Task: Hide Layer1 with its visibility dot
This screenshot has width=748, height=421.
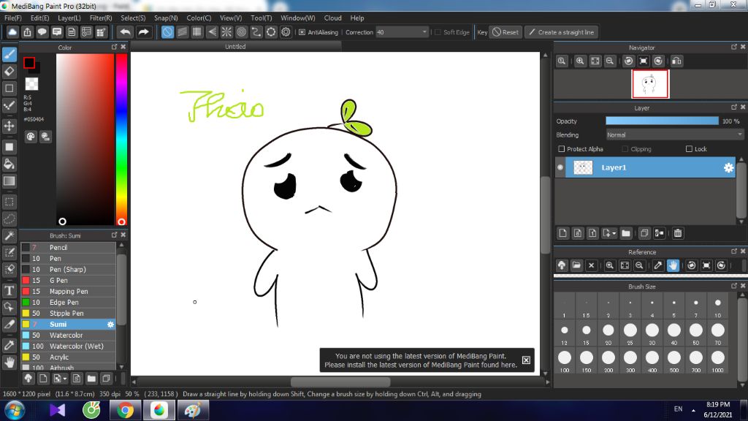Action: click(x=560, y=167)
